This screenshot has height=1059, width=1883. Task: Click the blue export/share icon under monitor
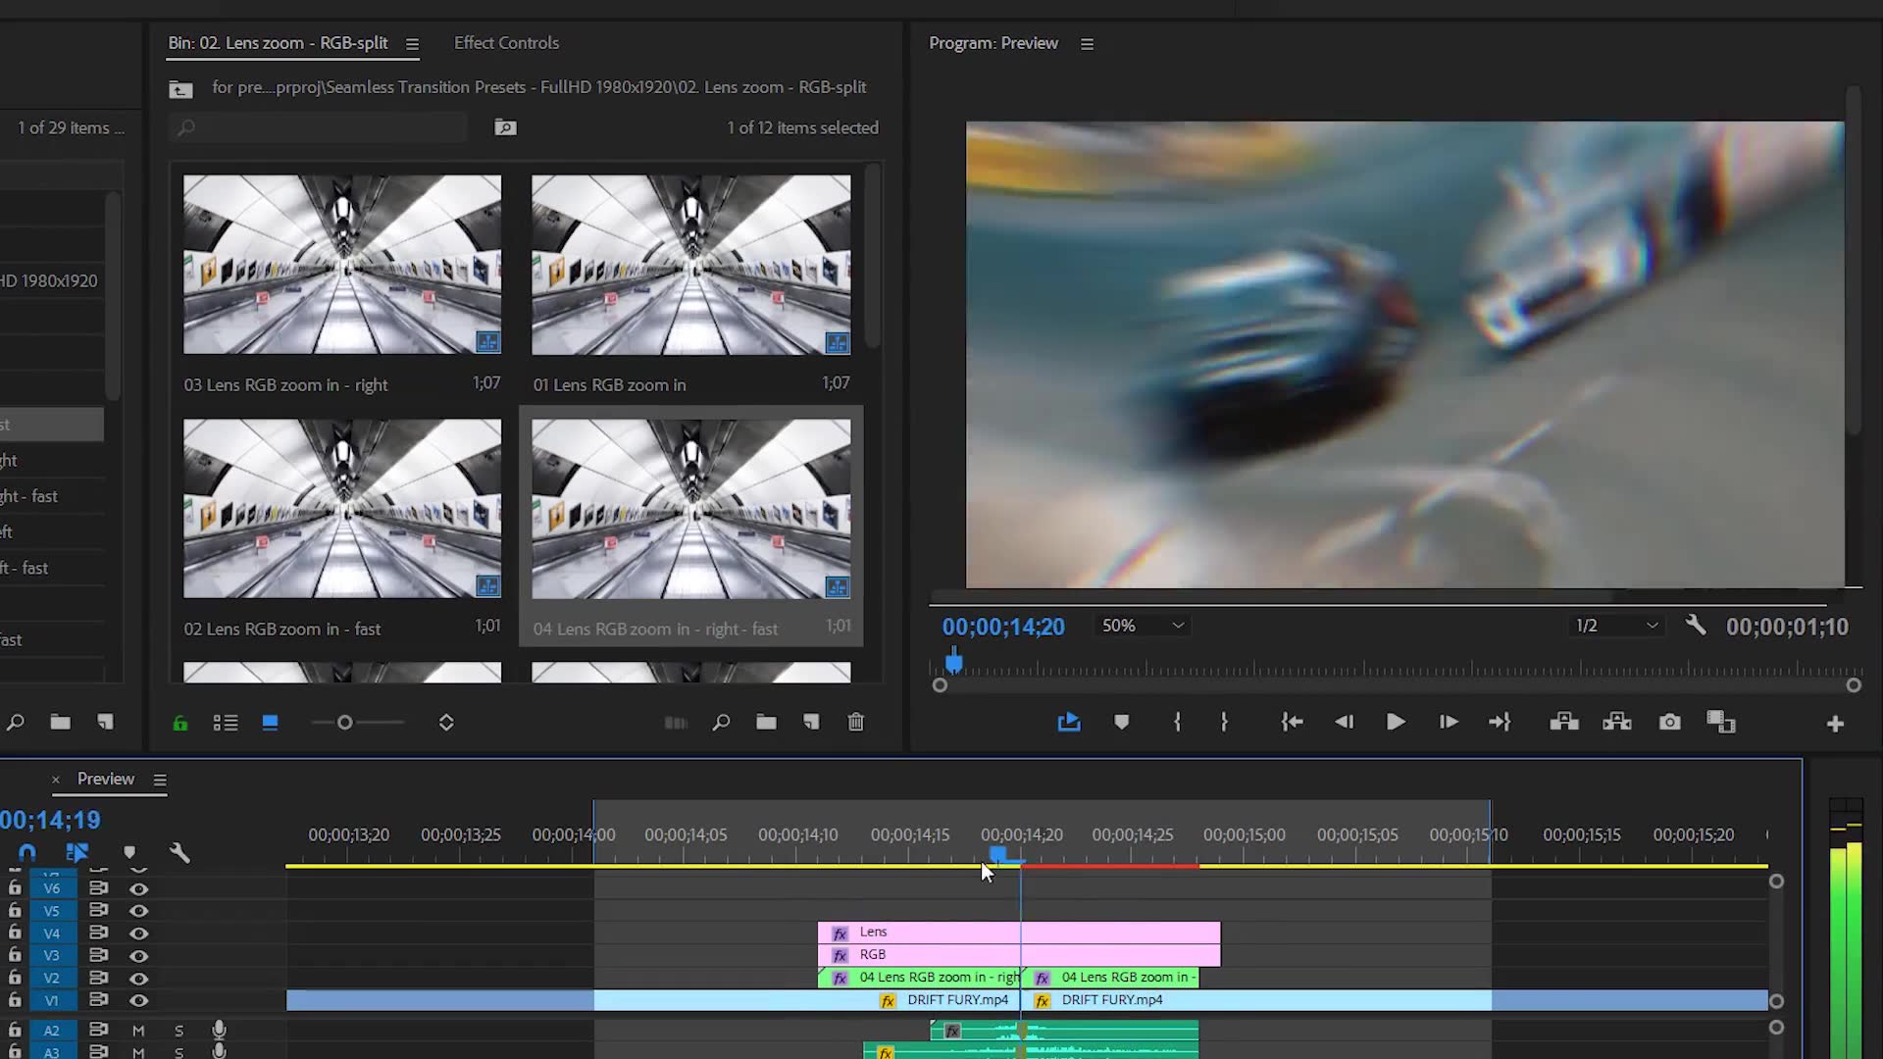tap(1069, 723)
